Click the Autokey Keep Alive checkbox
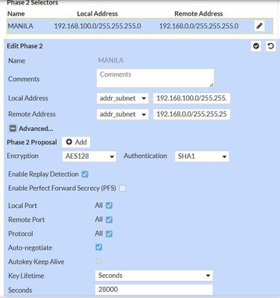 [x=98, y=261]
